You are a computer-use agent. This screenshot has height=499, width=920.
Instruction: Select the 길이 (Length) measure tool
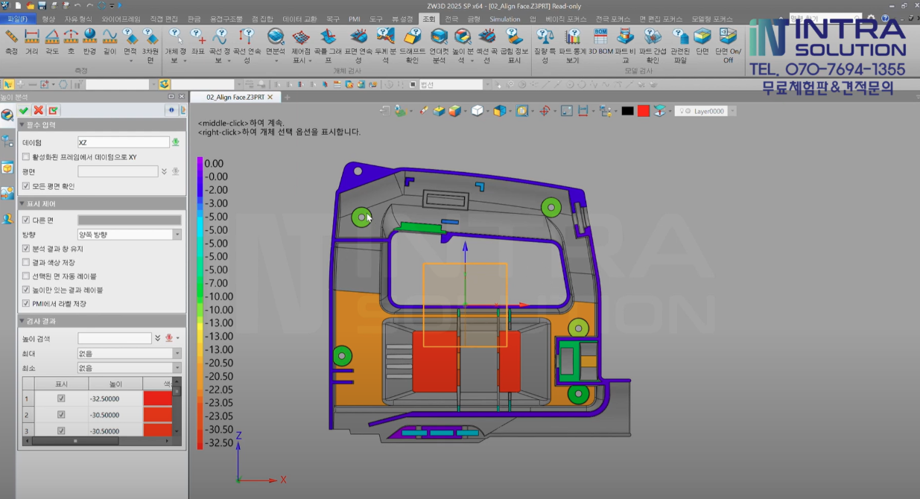(x=110, y=41)
